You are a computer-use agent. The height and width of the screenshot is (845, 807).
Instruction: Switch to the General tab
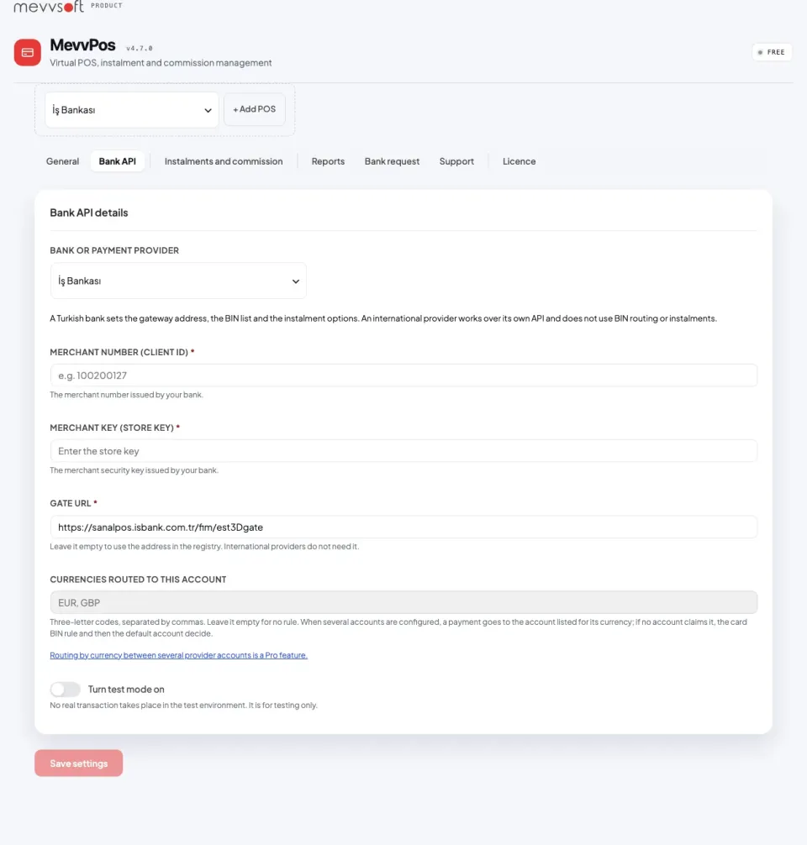[x=62, y=161]
